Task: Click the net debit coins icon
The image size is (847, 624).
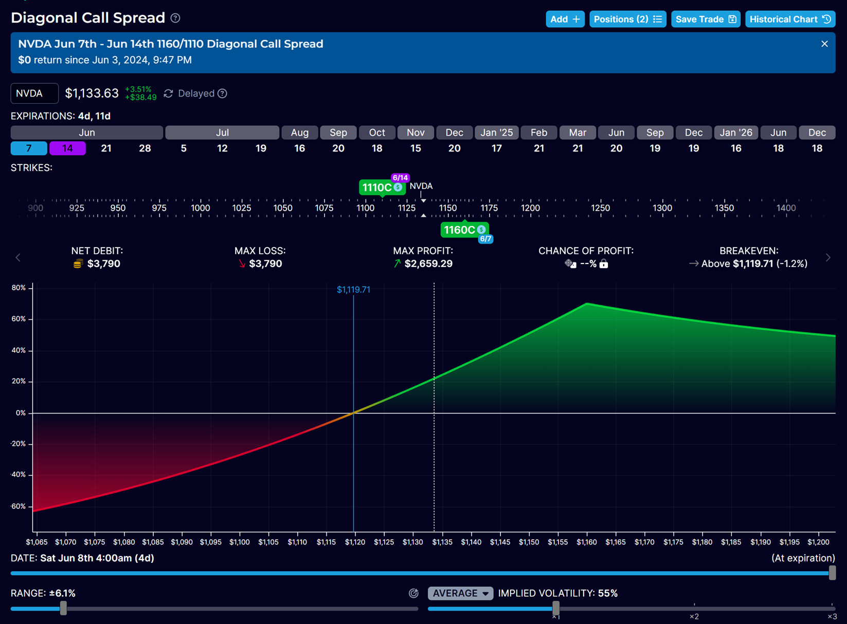Action: click(x=78, y=264)
